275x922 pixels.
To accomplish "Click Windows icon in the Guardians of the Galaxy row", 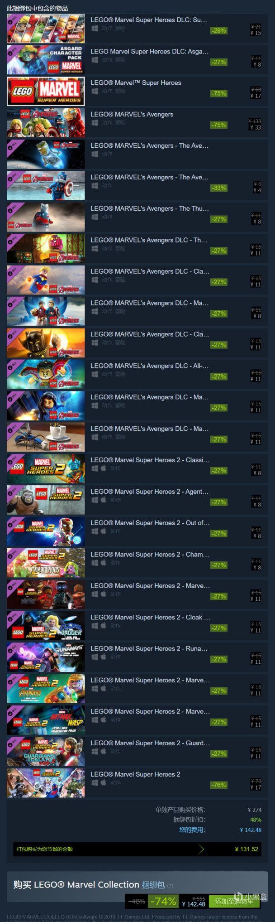I will tap(95, 751).
